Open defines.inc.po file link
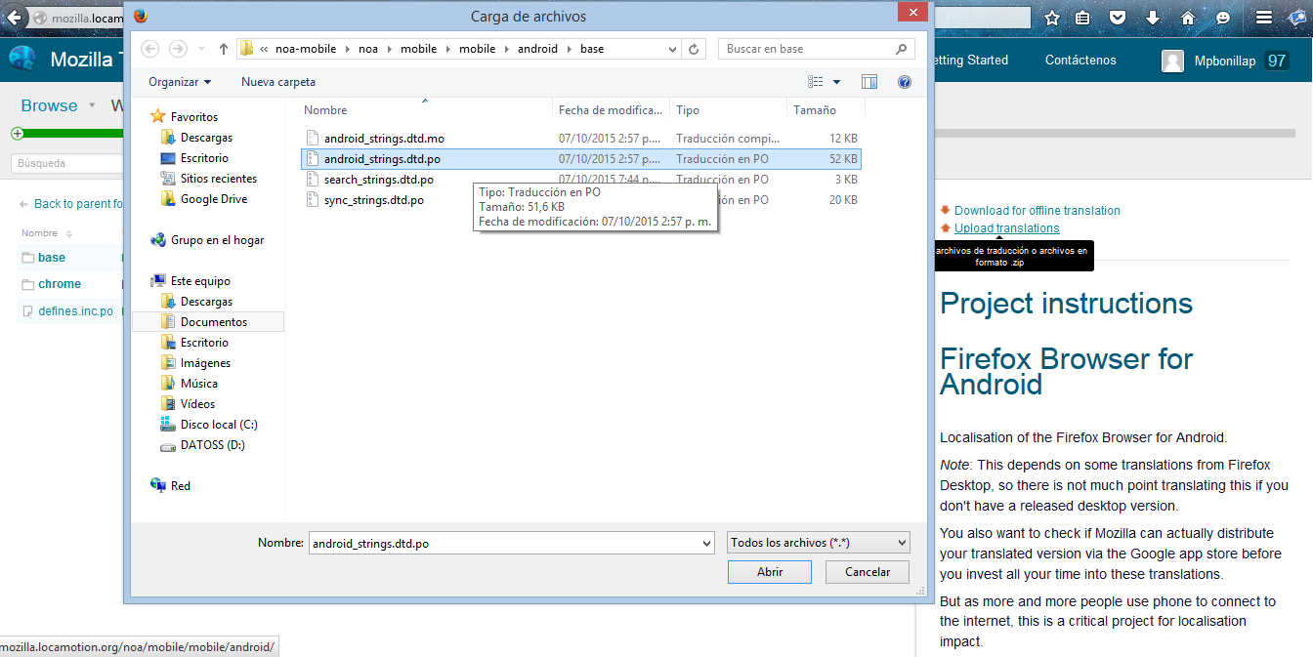This screenshot has width=1313, height=657. [75, 311]
